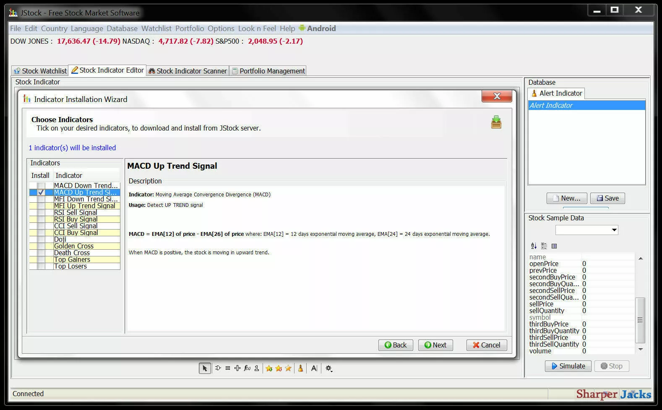The width and height of the screenshot is (662, 410).
Task: Go Back in the installation wizard
Action: click(x=396, y=345)
